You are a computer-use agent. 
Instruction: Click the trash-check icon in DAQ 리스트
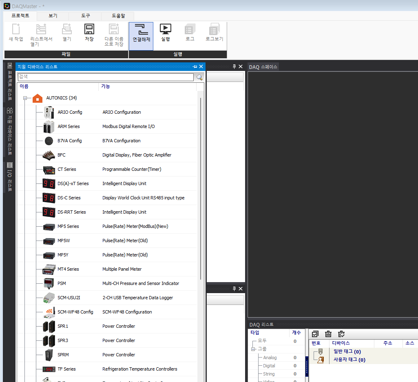tap(341, 334)
